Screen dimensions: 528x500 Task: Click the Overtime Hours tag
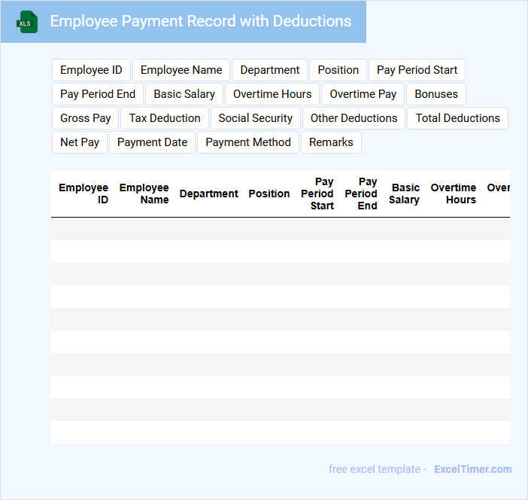click(x=272, y=94)
